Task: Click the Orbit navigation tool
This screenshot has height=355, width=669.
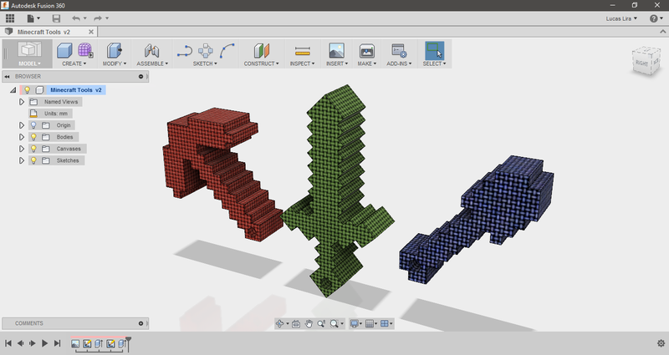Action: [280, 324]
